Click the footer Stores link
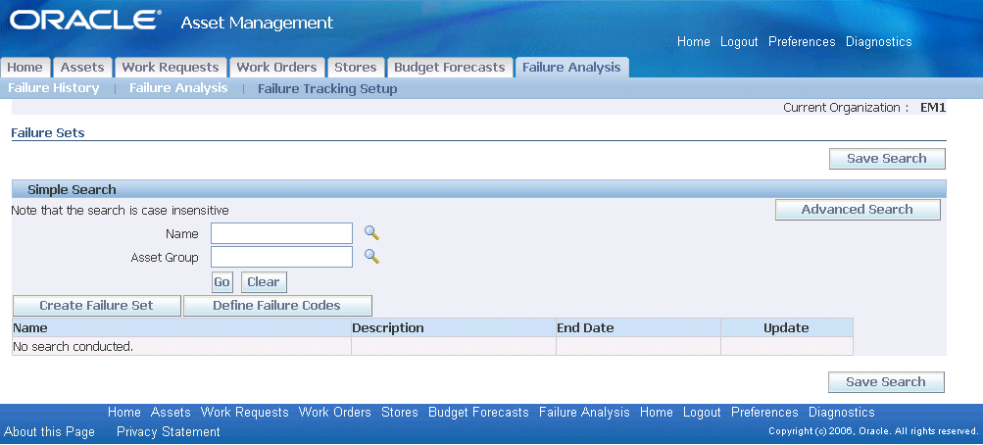The width and height of the screenshot is (983, 445). pos(399,413)
